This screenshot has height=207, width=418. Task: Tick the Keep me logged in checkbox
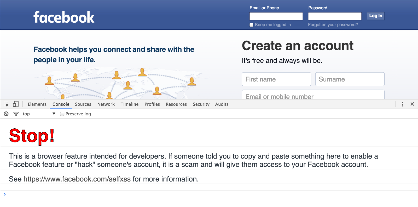click(x=251, y=25)
